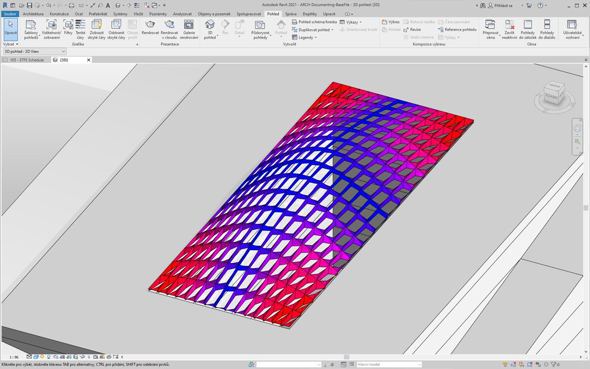This screenshot has width=590, height=369.
Task: Toggle Tenké čáry thin lines
Action: [x=81, y=30]
